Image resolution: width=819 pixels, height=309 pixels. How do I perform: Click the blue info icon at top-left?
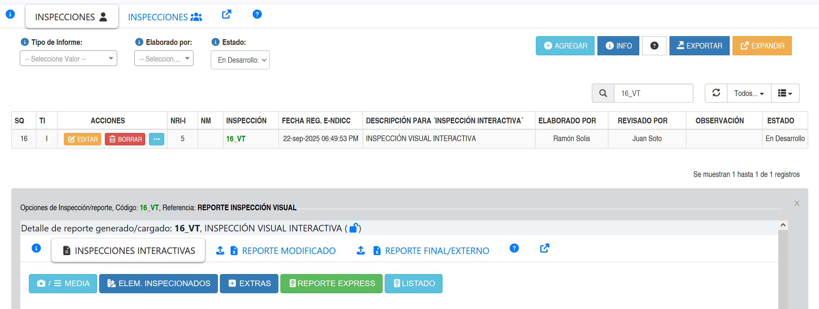(x=10, y=14)
